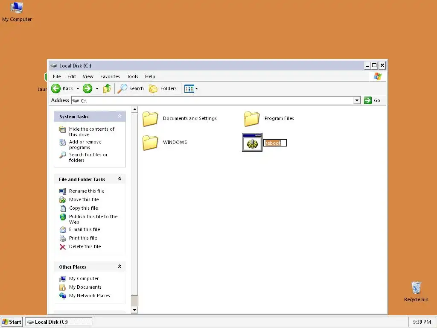Click the My Network Places icon

(x=63, y=296)
